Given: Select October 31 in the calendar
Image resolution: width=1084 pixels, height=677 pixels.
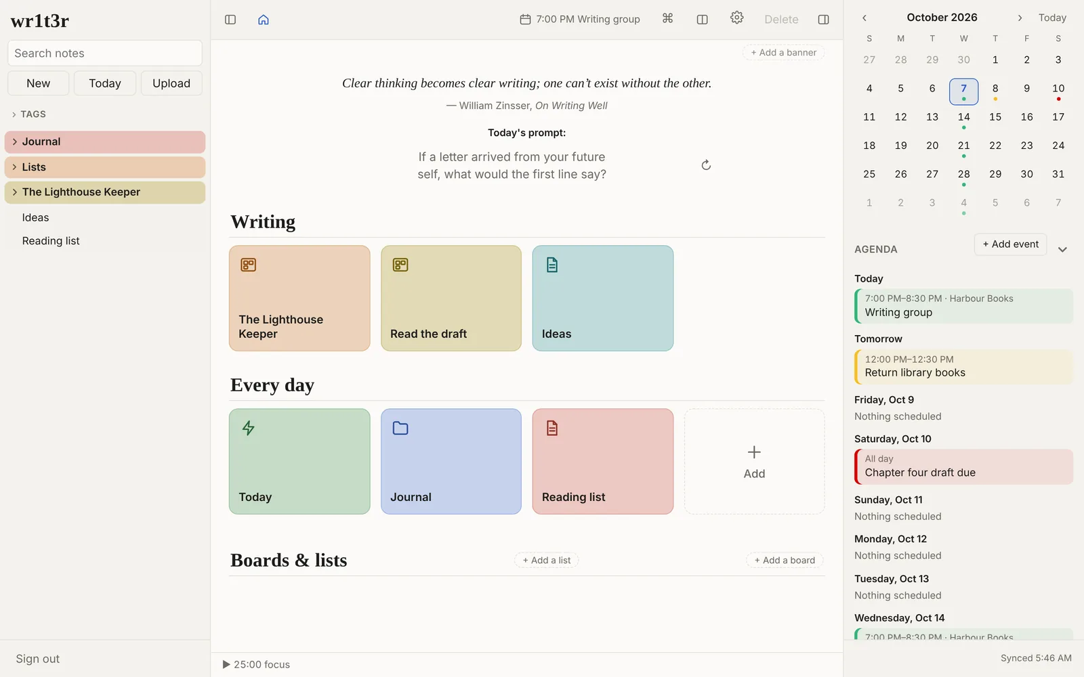Looking at the screenshot, I should pos(1058,175).
